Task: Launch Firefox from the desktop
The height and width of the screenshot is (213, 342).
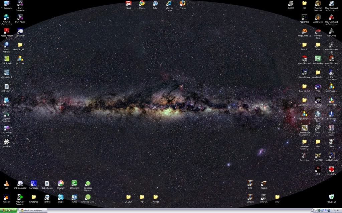Action: pyautogui.click(x=182, y=4)
